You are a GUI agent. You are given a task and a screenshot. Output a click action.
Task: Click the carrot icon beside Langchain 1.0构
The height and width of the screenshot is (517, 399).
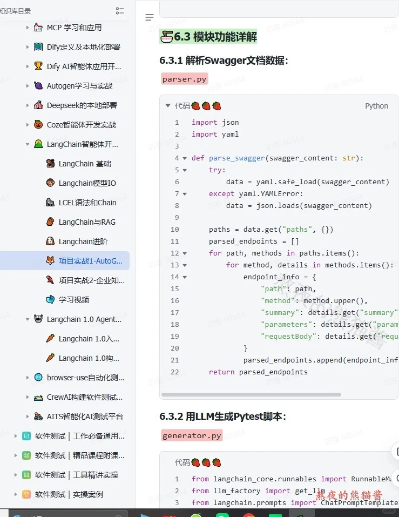tap(50, 358)
